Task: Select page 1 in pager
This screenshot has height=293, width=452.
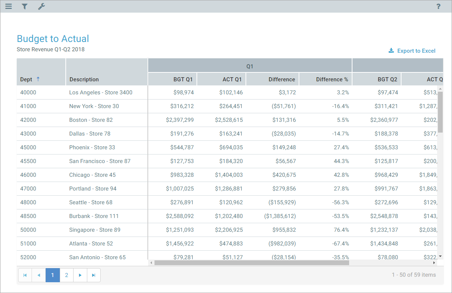Action: coord(53,275)
